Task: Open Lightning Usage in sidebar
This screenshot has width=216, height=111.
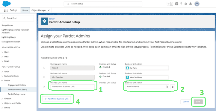Action: point(9,37)
